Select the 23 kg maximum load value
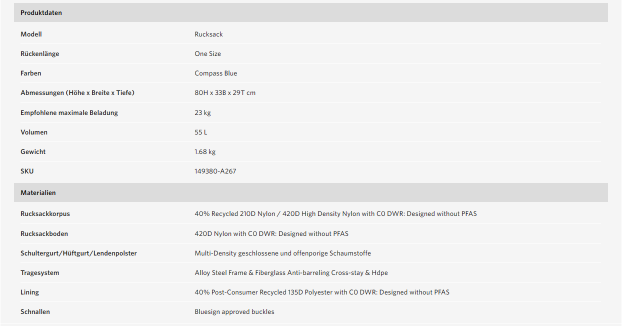 tap(202, 112)
